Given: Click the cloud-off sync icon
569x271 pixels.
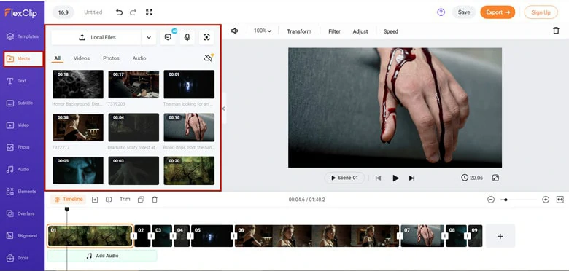Looking at the screenshot, I should coord(209,58).
